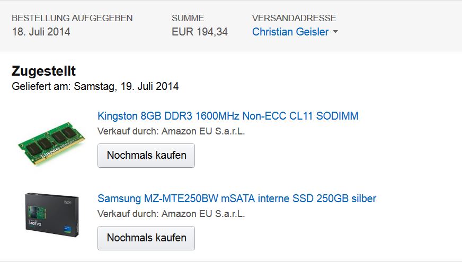This screenshot has width=462, height=262.
Task: Click the blue badge on the SSD box
Action: [x=68, y=229]
